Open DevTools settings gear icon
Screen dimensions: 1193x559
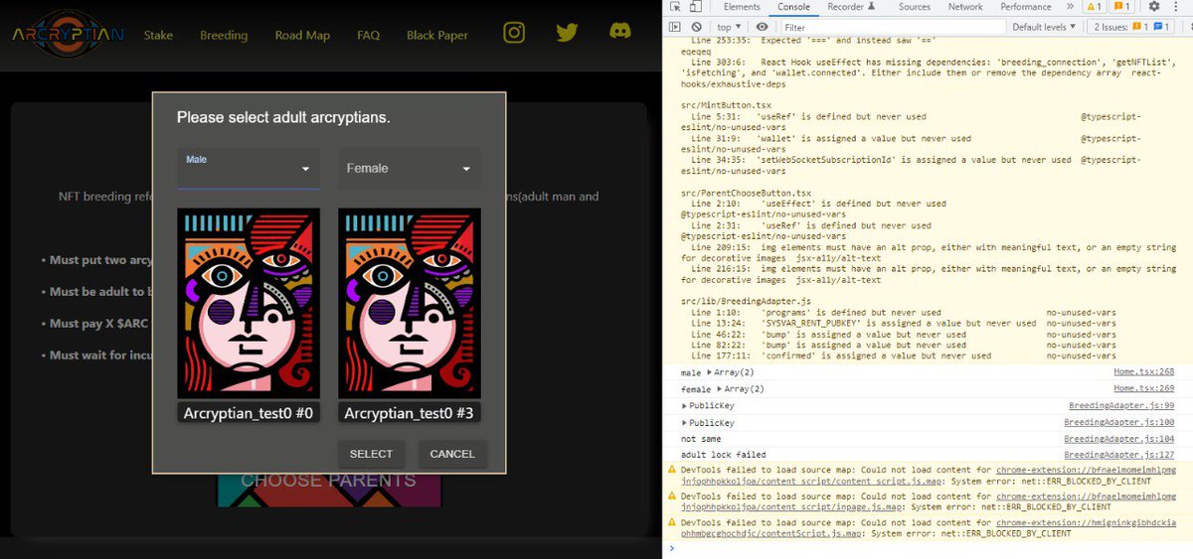point(1154,7)
